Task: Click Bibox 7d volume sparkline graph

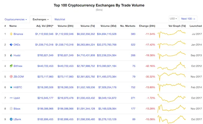Action: point(171,109)
